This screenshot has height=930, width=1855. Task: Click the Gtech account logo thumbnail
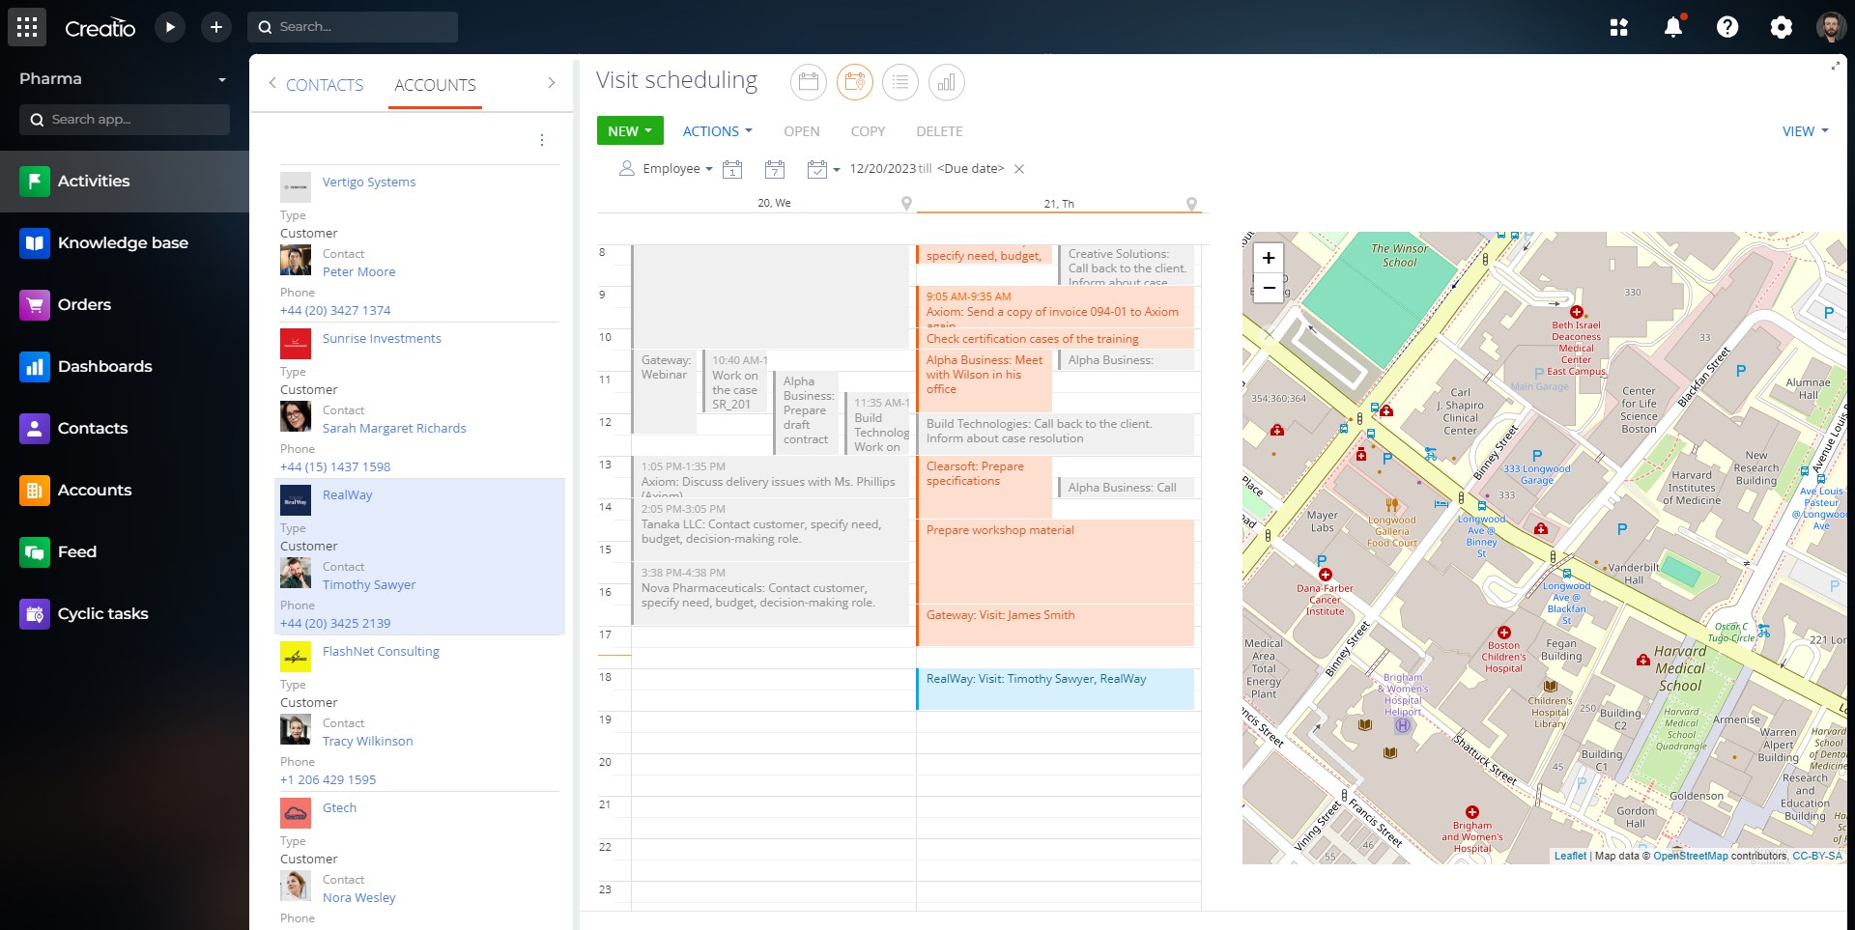[x=296, y=813]
